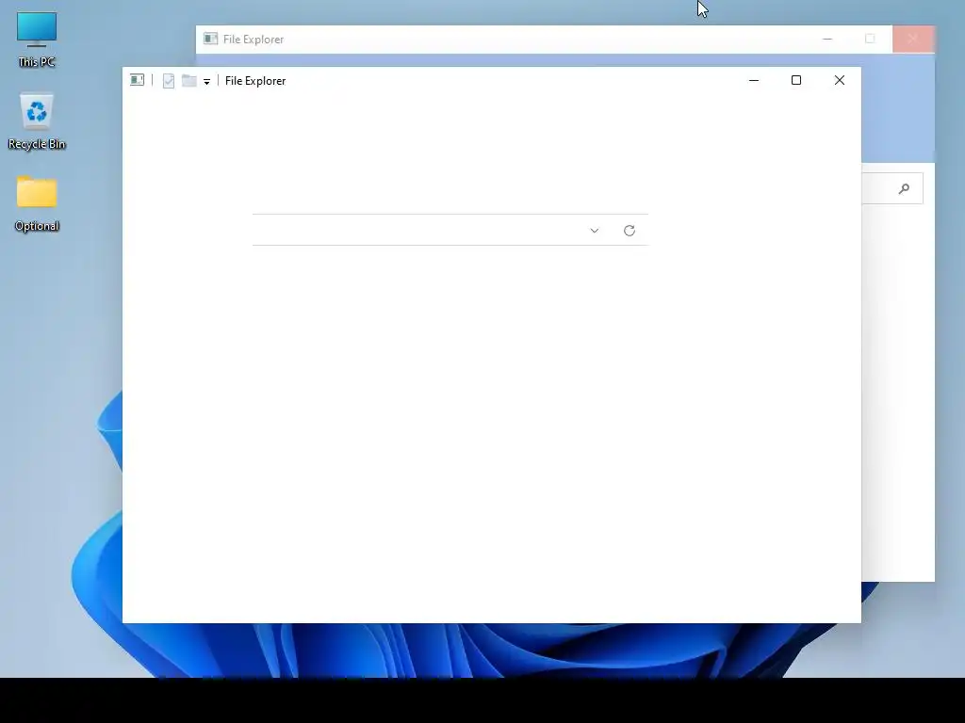
Task: Maximize the background File Explorer window
Action: click(870, 39)
